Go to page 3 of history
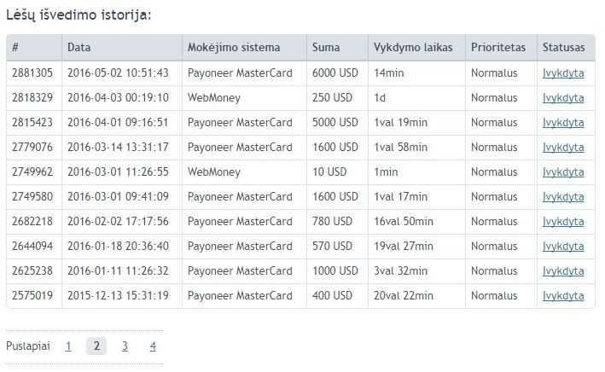This screenshot has height=372, width=605. (x=125, y=346)
